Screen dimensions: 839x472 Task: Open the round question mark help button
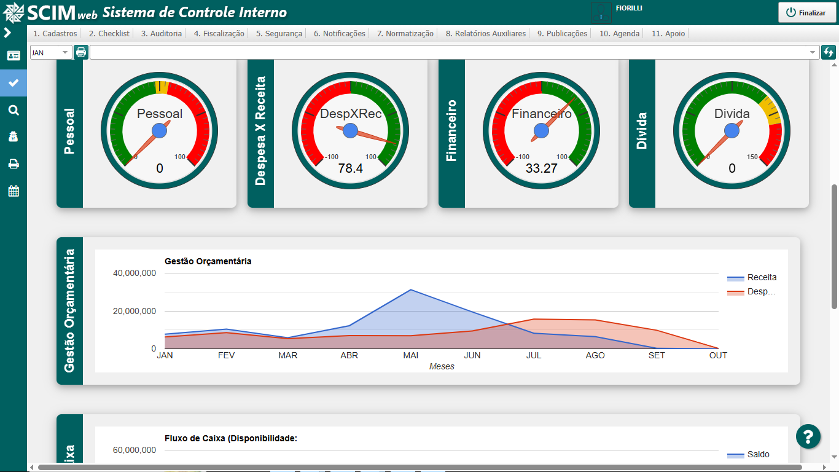808,436
